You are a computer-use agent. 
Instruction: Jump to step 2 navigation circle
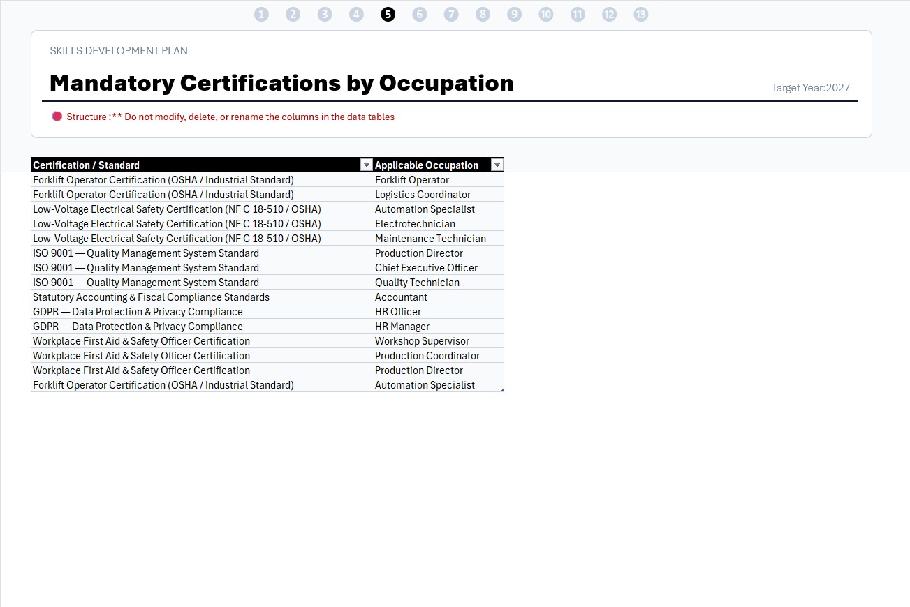[293, 15]
